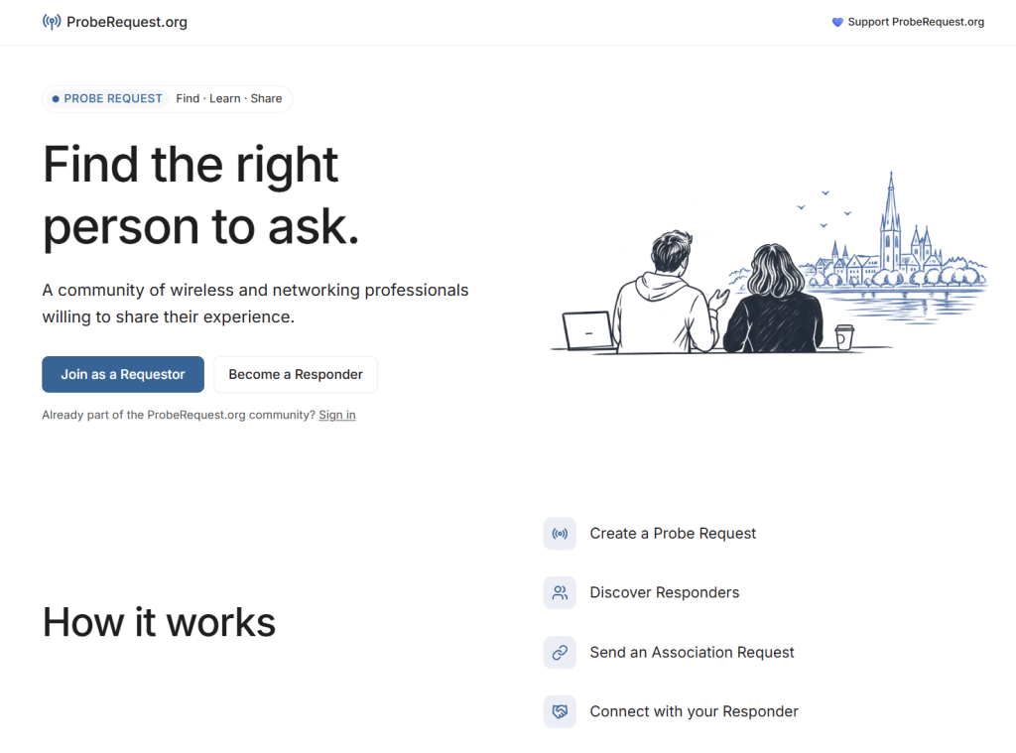Click the blue heart icon in header
This screenshot has height=753, width=1016.
pyautogui.click(x=837, y=22)
